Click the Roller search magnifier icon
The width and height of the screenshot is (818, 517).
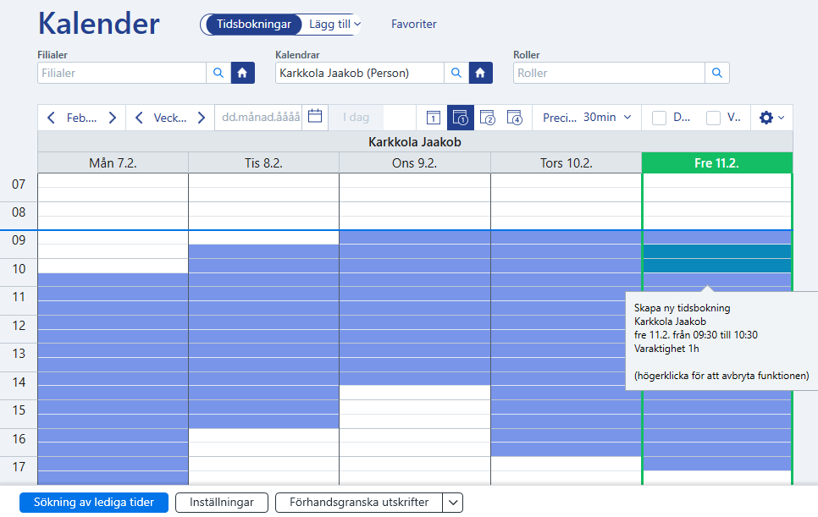[717, 73]
